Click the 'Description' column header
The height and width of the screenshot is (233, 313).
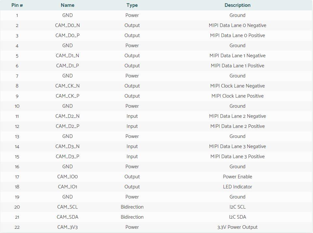click(x=237, y=5)
